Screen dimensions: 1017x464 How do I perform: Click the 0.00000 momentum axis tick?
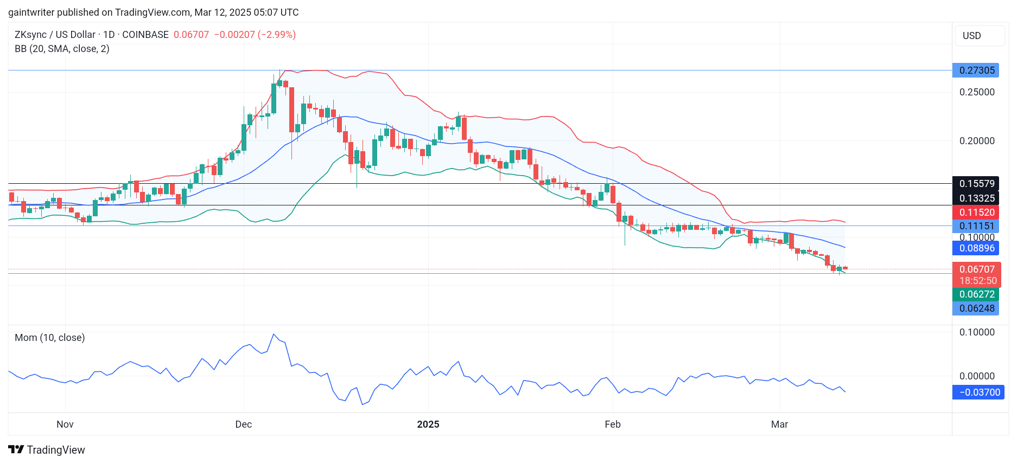pos(977,376)
